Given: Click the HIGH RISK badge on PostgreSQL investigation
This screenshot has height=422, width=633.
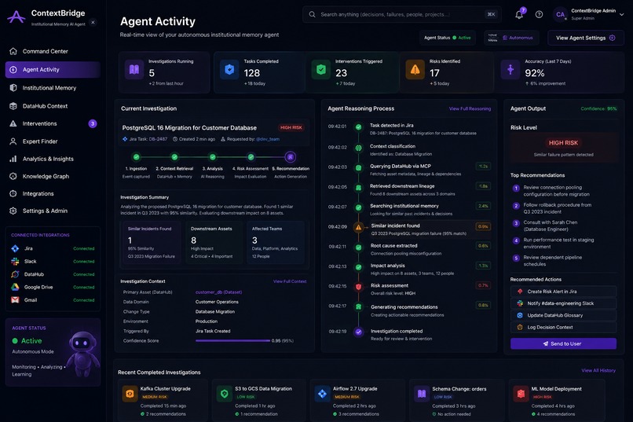Looking at the screenshot, I should pos(291,127).
